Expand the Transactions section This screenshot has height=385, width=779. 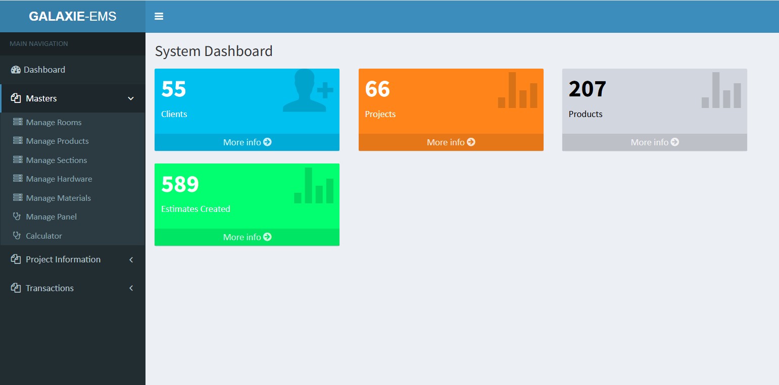coord(50,288)
